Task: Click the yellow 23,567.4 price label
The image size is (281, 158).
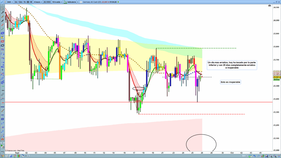Action: click(276, 77)
